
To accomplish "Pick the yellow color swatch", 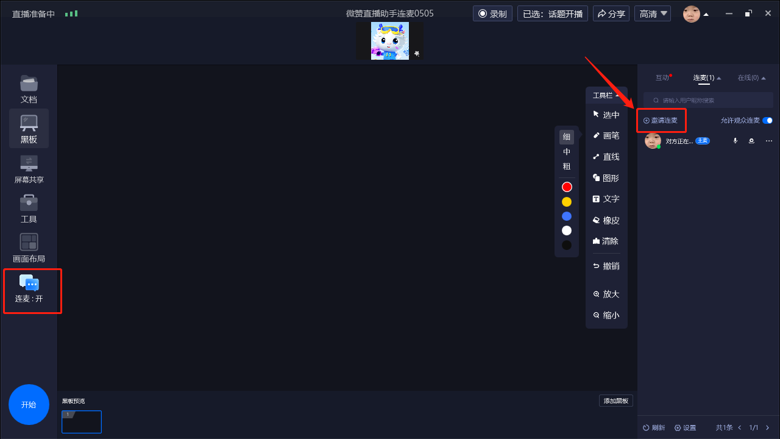I will pyautogui.click(x=567, y=202).
